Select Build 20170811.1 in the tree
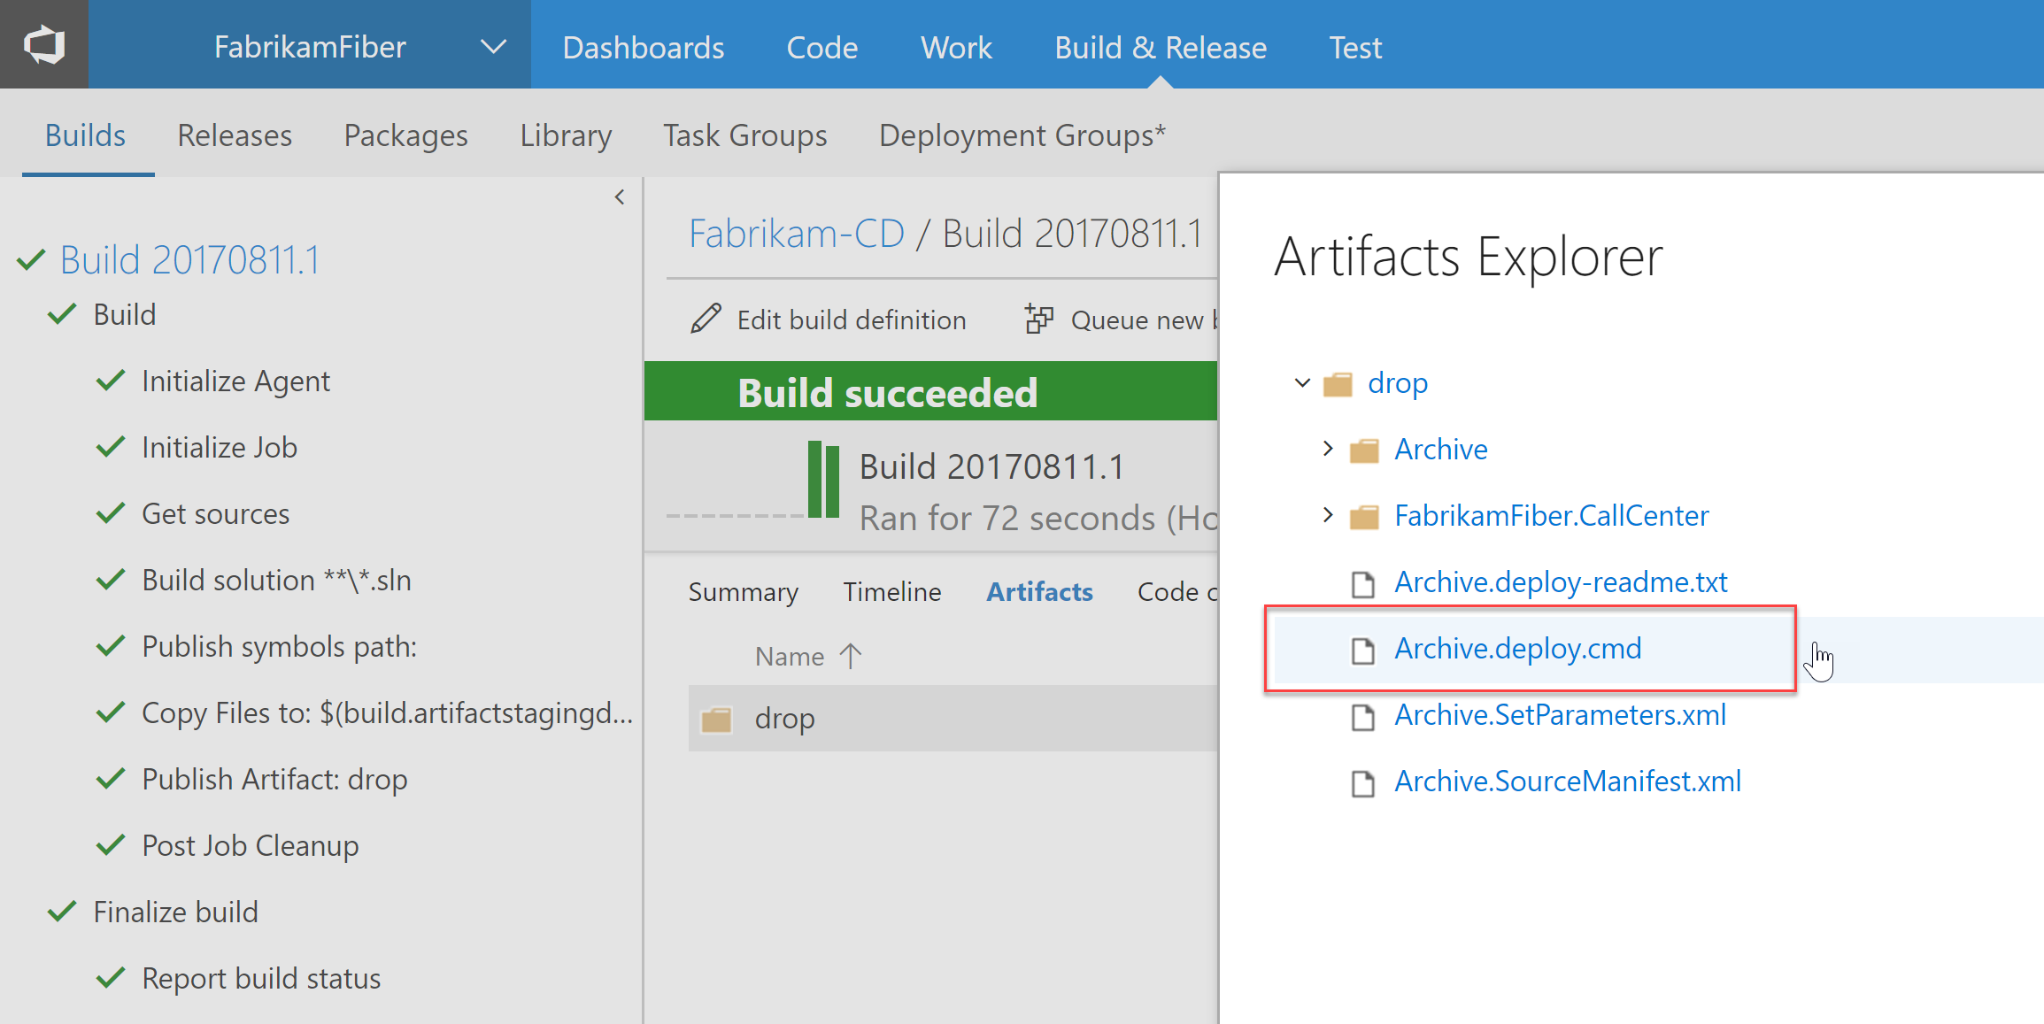 pos(189,260)
